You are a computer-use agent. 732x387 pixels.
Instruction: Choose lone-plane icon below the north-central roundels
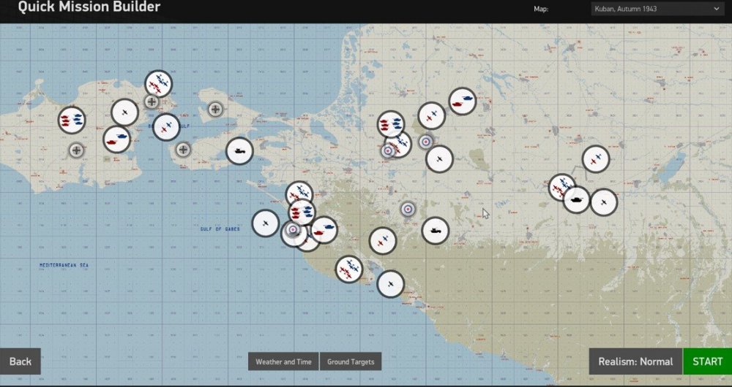[439, 158]
